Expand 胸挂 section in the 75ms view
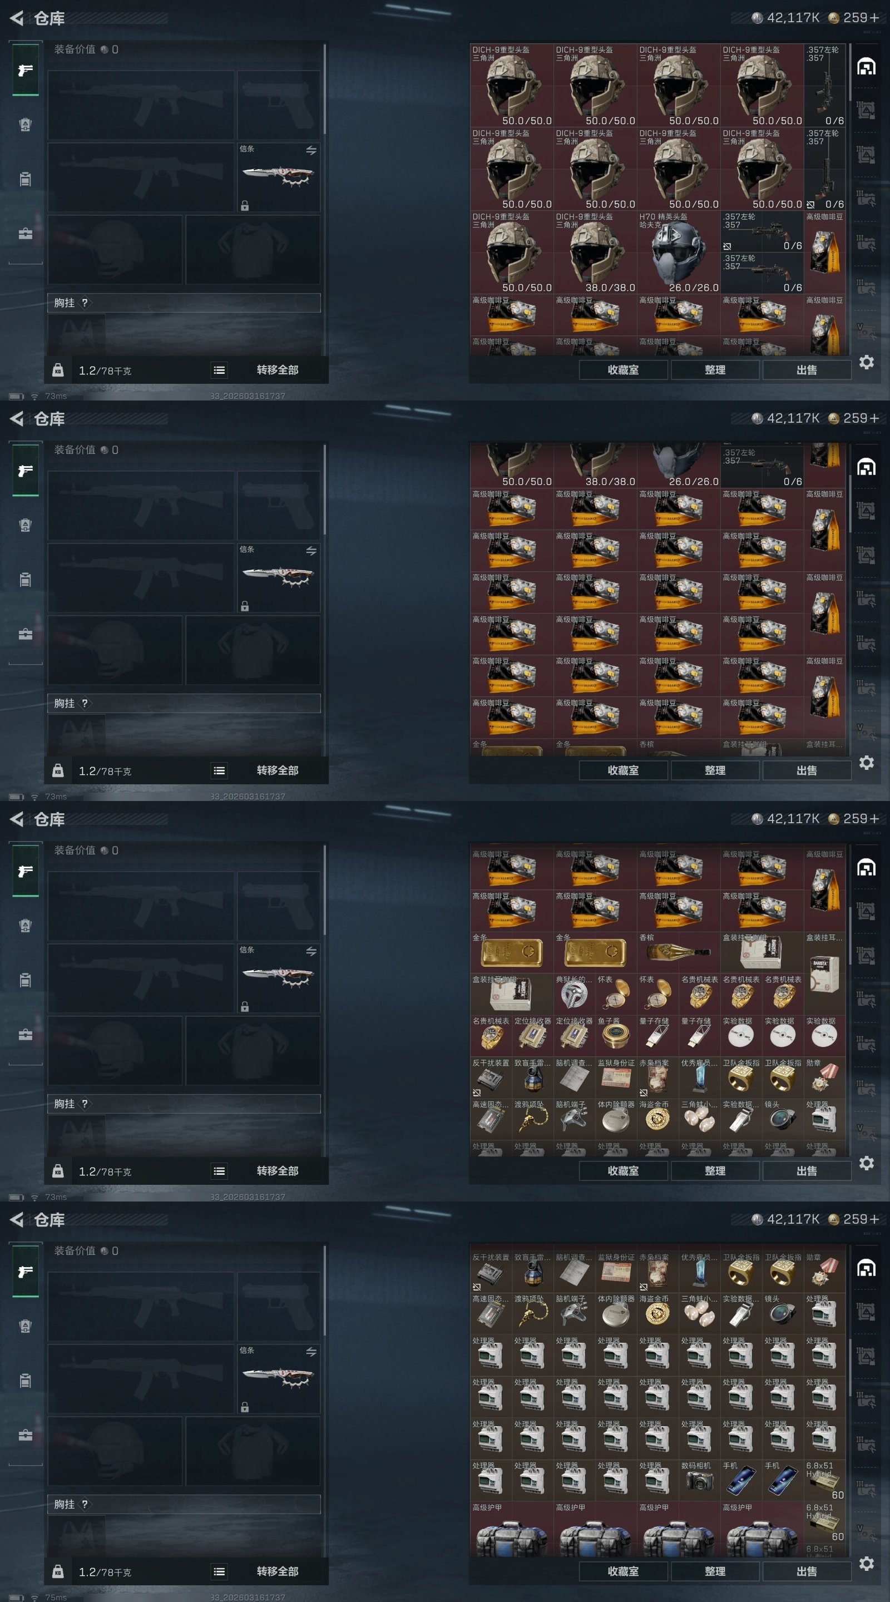Image resolution: width=890 pixels, height=1602 pixels. (x=184, y=1504)
